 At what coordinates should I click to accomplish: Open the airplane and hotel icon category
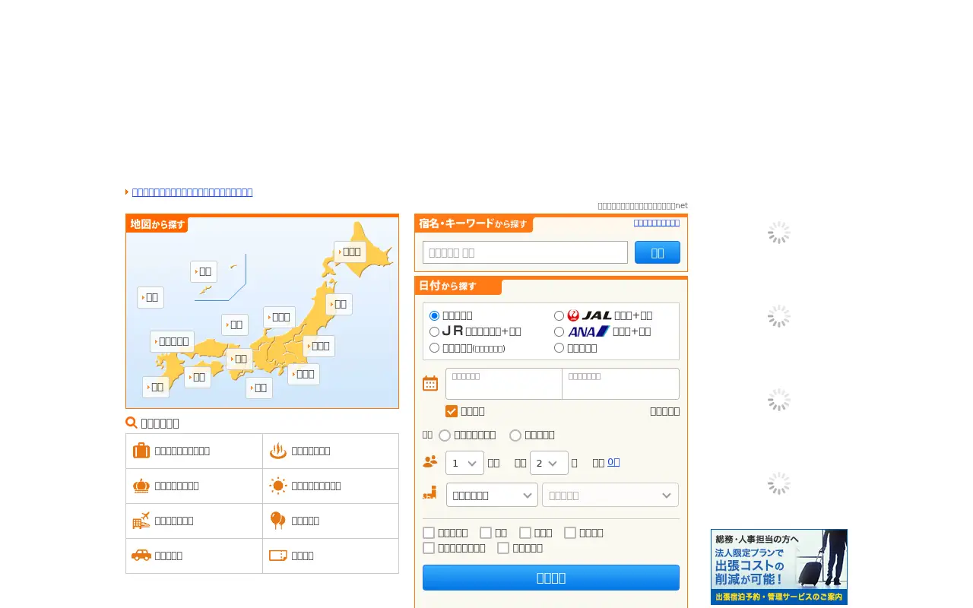pos(194,521)
